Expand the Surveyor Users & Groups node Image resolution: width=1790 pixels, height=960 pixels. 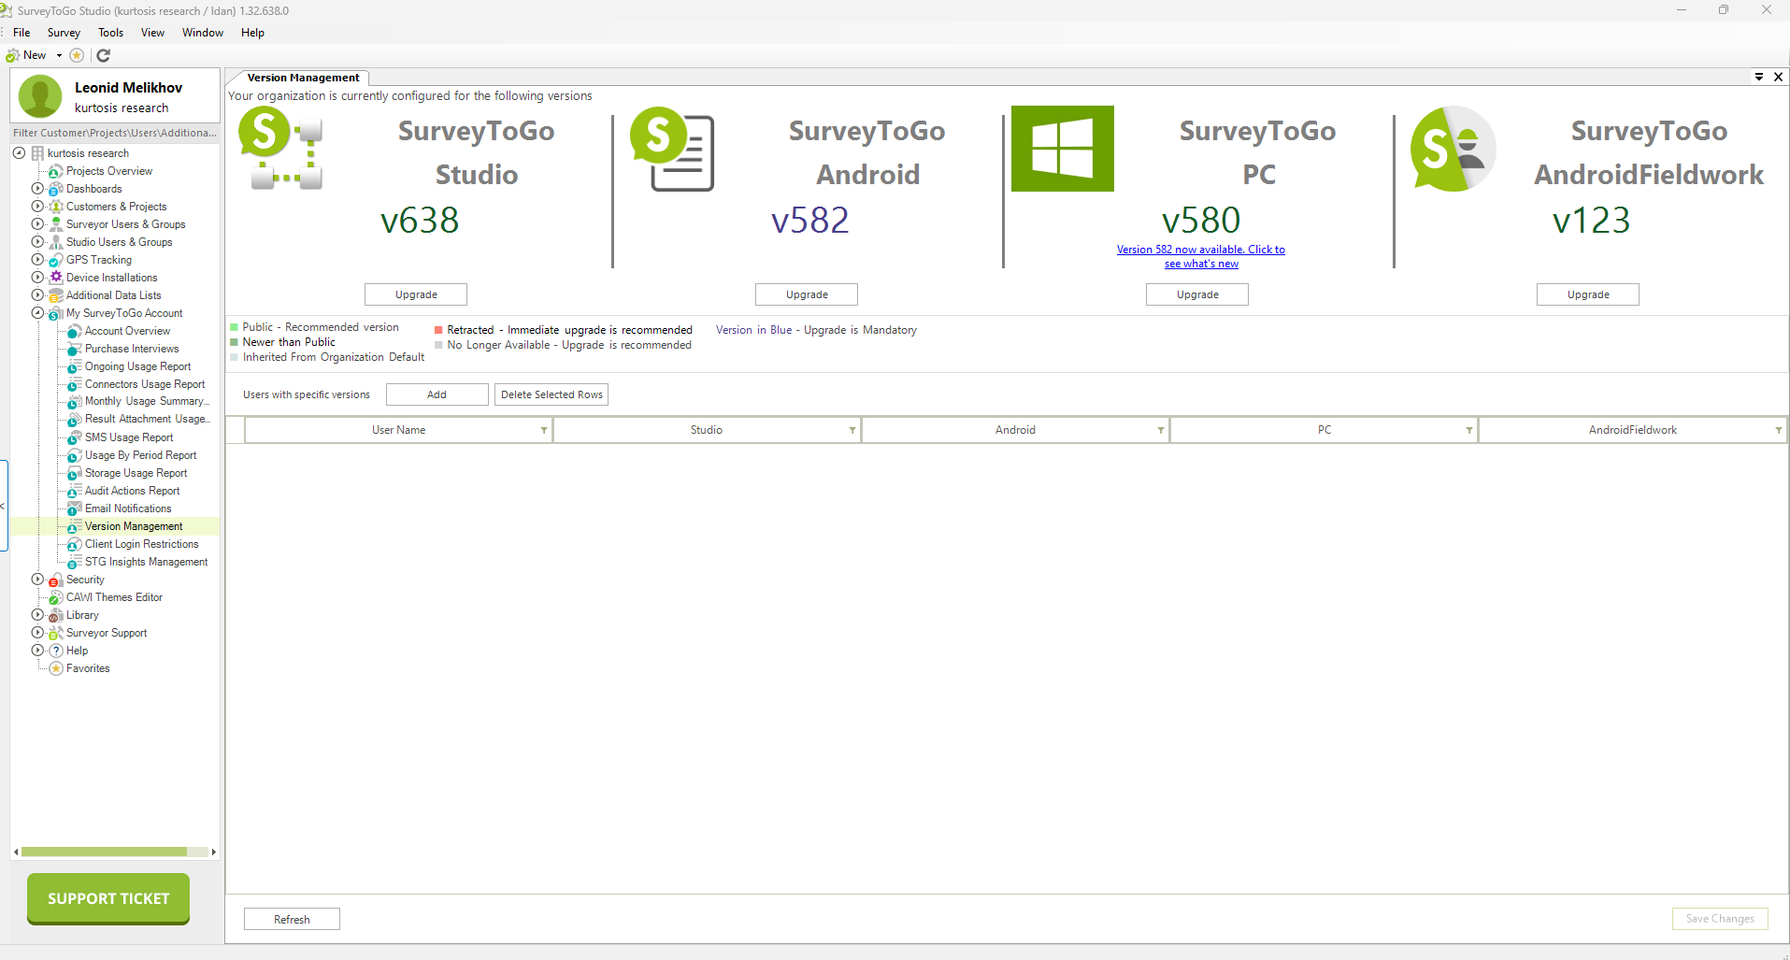tap(37, 223)
